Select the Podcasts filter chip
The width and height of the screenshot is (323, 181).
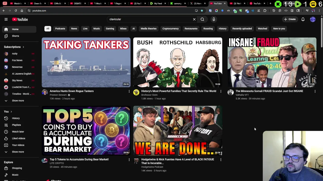pyautogui.click(x=60, y=29)
